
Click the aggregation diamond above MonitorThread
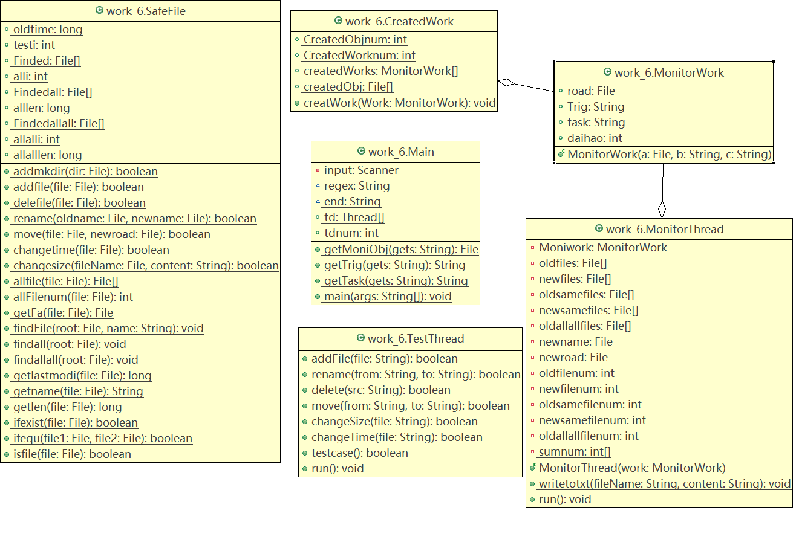click(662, 209)
